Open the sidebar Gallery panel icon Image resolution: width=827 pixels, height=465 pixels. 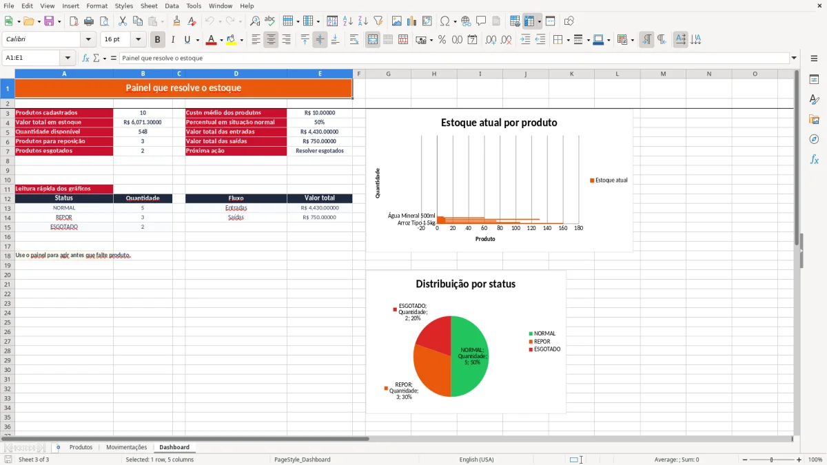[x=814, y=119]
